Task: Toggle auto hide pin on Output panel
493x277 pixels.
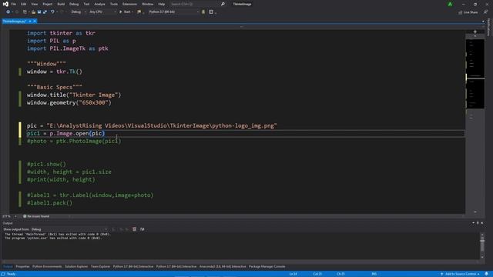Action: (478, 223)
